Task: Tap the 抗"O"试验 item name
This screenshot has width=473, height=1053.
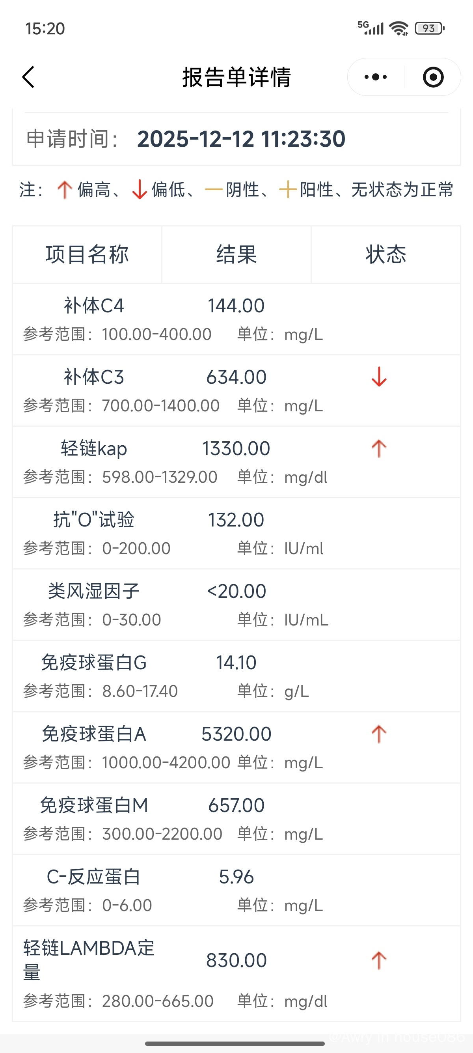Action: (93, 520)
